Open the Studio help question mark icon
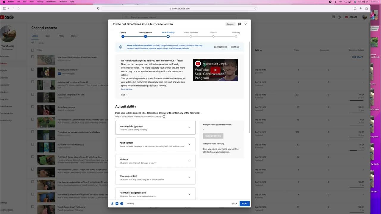Screen dimensions: 381x214 pos(339,17)
